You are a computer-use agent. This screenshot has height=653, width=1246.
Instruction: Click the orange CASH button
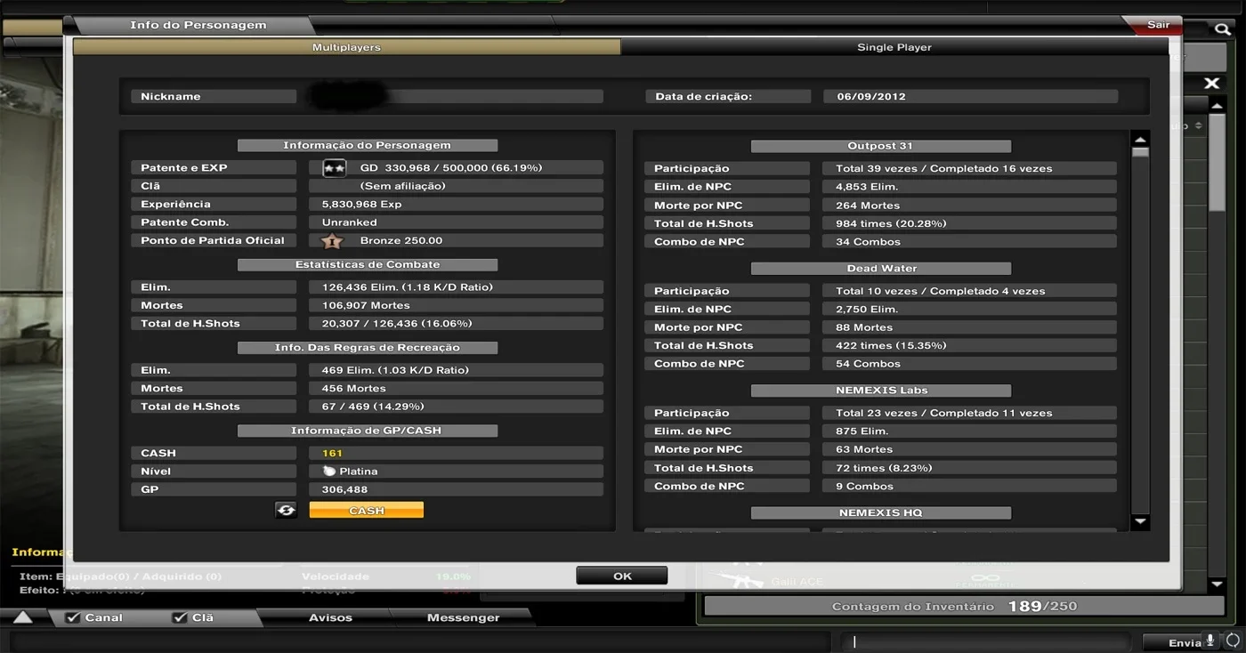point(367,510)
